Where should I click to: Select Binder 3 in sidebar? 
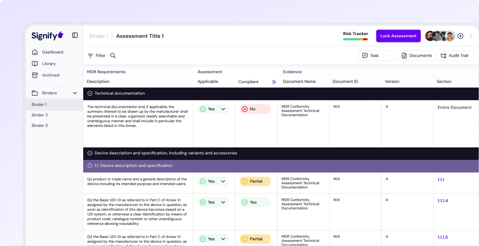pos(40,126)
